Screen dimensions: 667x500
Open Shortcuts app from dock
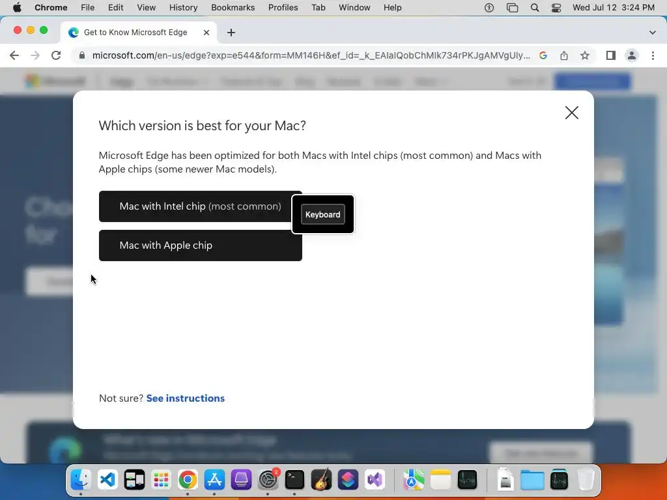click(x=348, y=480)
